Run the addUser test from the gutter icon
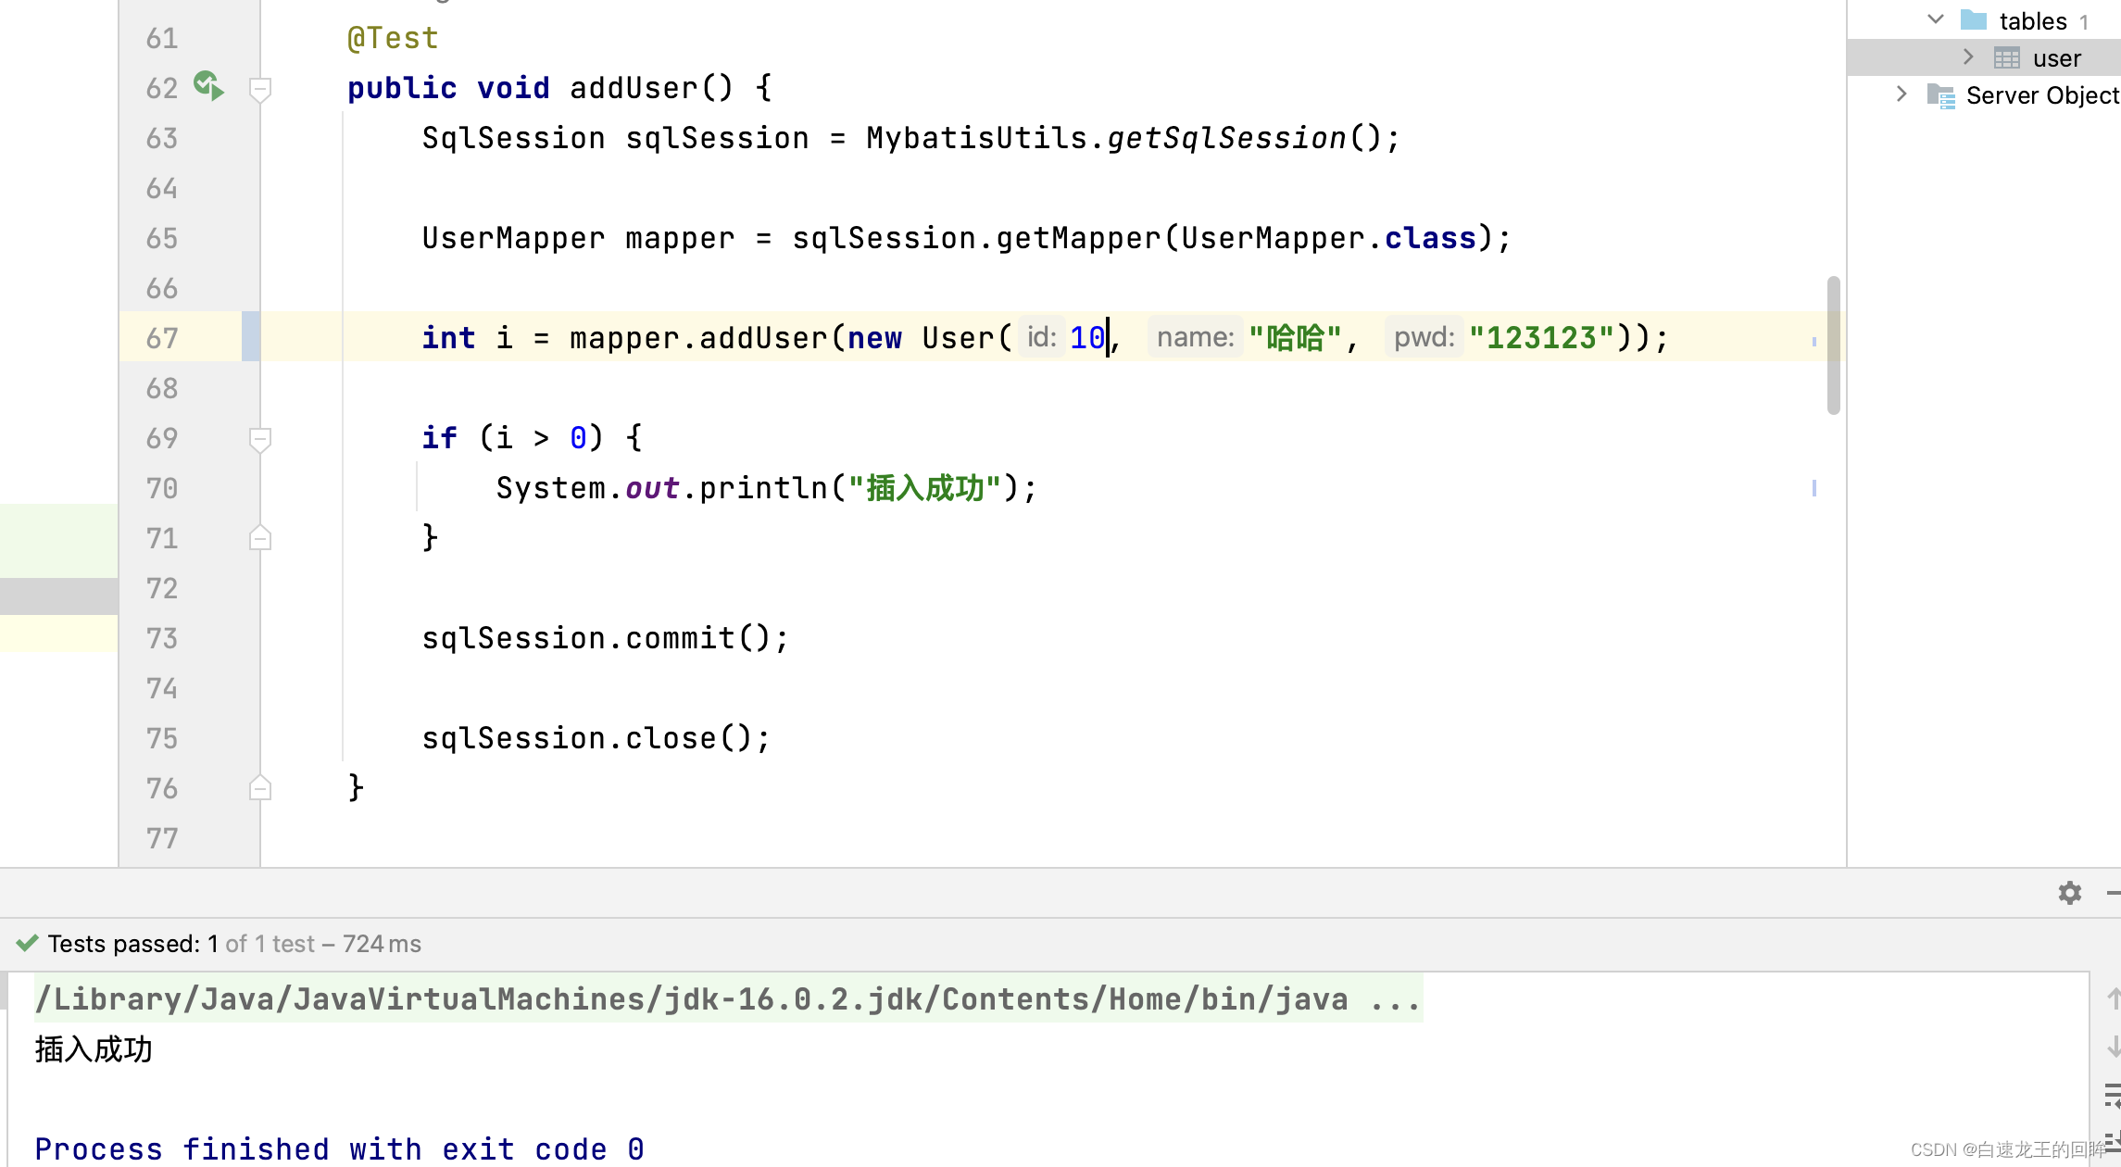 pos(207,85)
